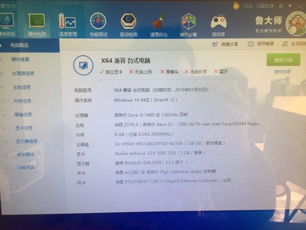
Task: Open the 硬件体检 hardware checkup tab
Action: point(7,24)
